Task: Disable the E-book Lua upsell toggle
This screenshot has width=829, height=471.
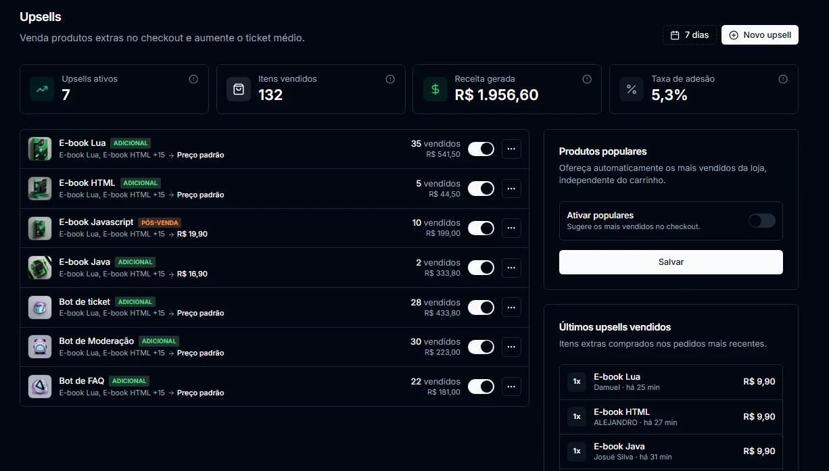Action: click(481, 149)
